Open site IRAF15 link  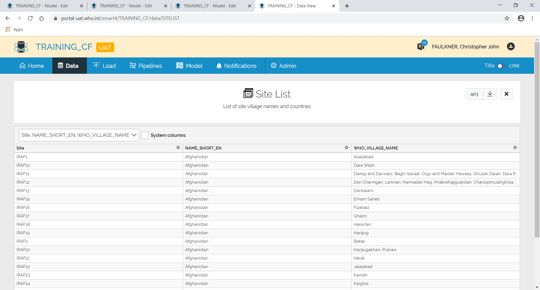coord(23,199)
